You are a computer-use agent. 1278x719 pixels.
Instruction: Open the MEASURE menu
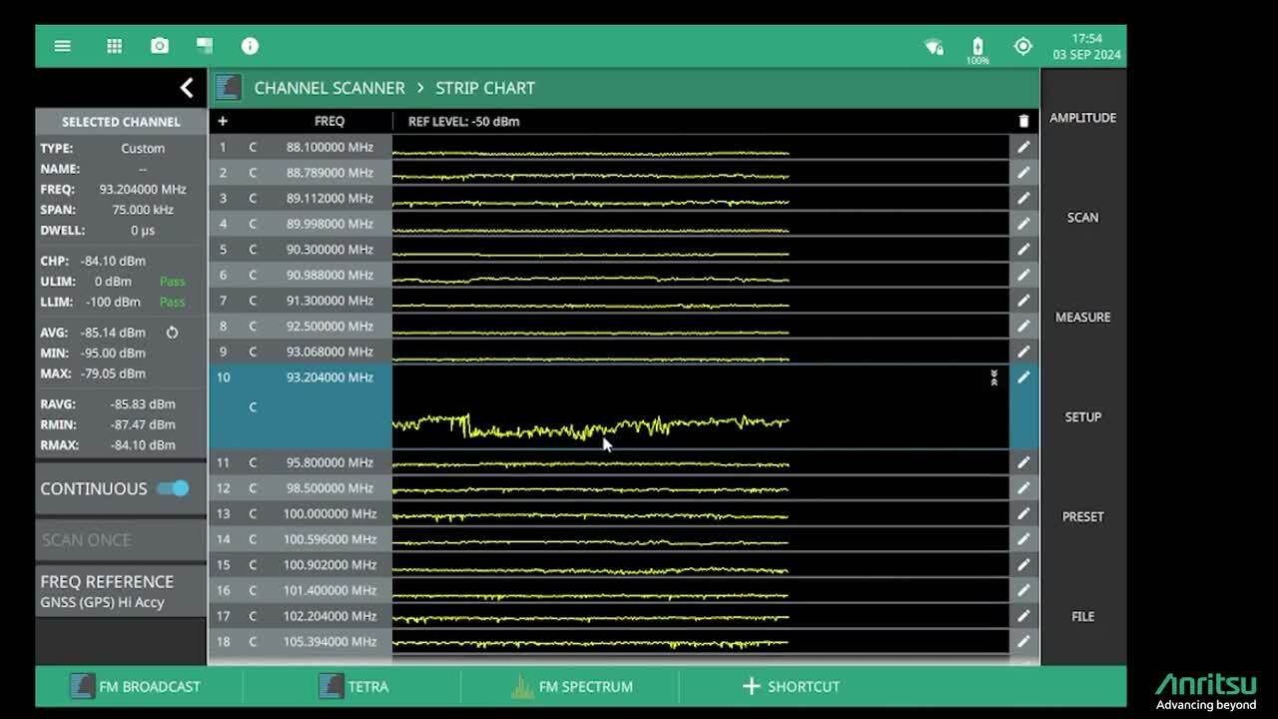(1082, 318)
